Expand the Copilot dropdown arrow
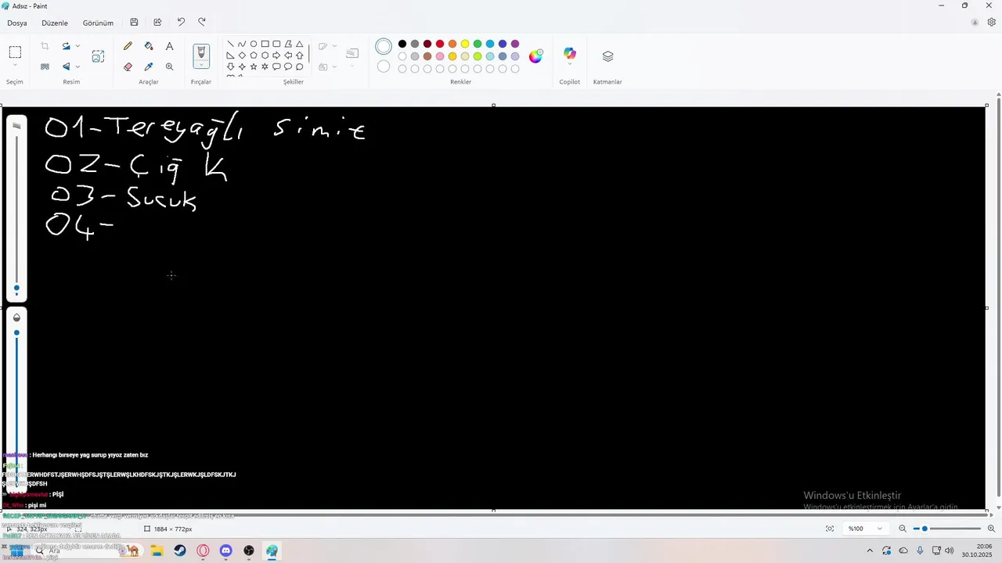The image size is (1002, 563). tap(570, 64)
